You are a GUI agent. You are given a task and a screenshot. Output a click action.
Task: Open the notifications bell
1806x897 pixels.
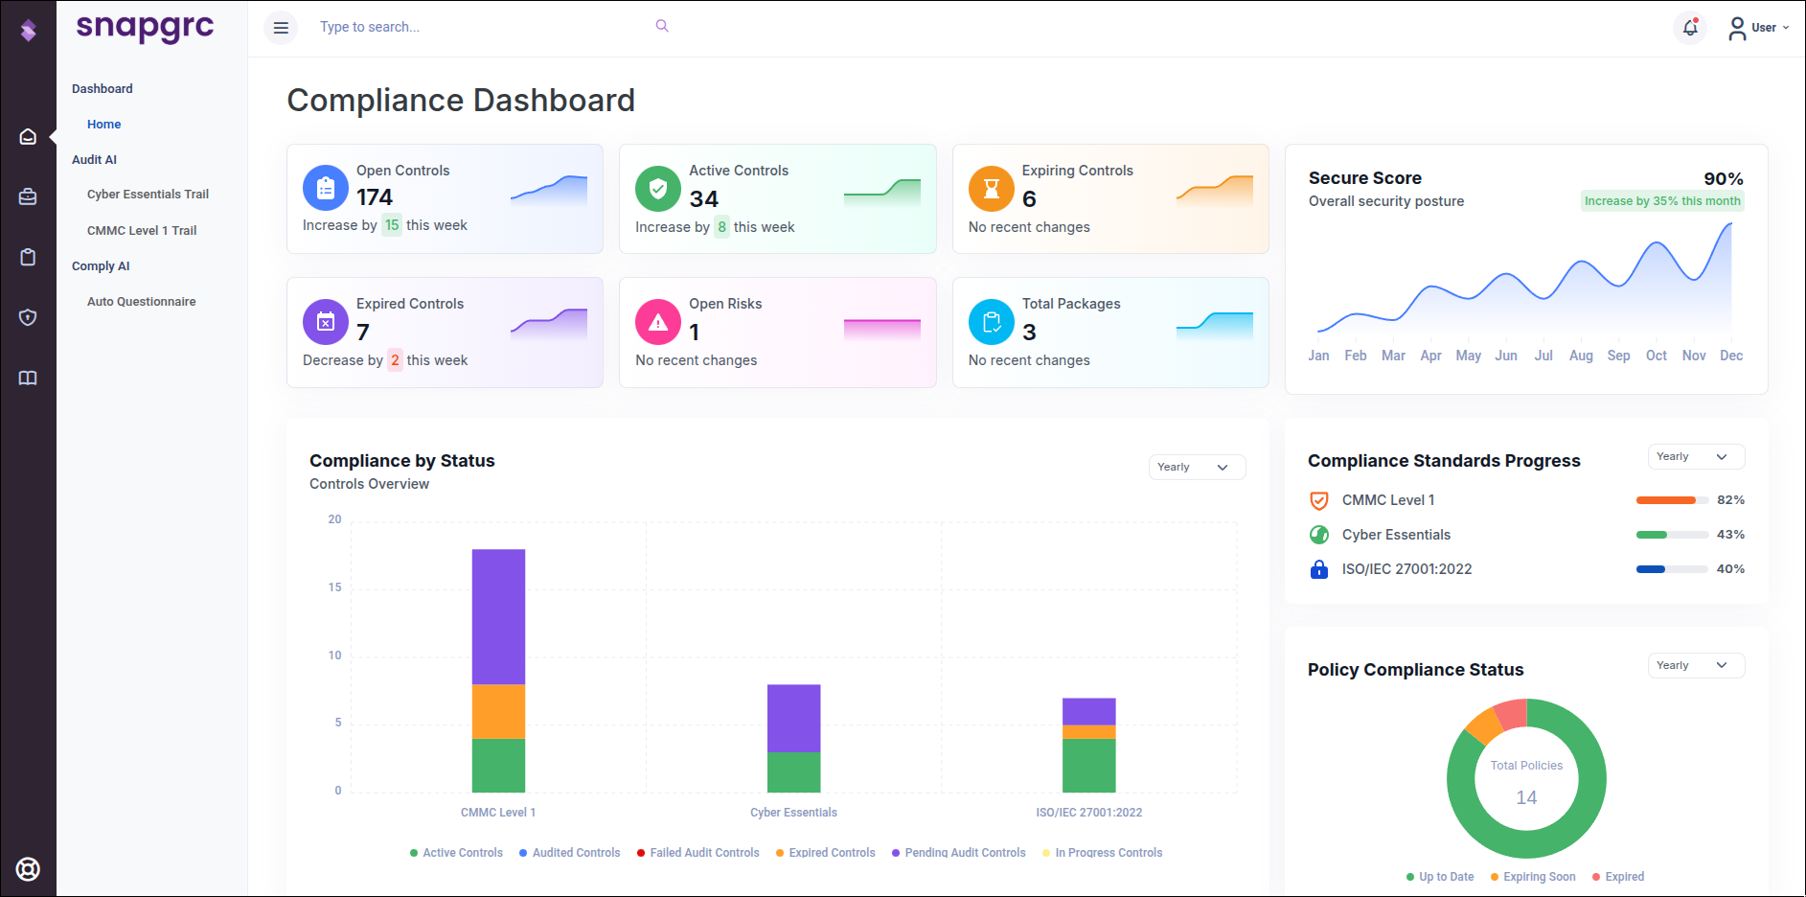tap(1690, 28)
